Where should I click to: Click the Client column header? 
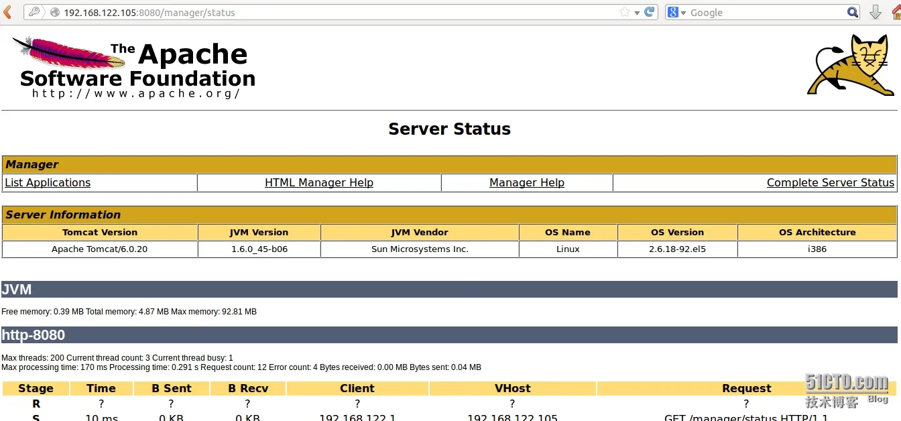coord(357,388)
